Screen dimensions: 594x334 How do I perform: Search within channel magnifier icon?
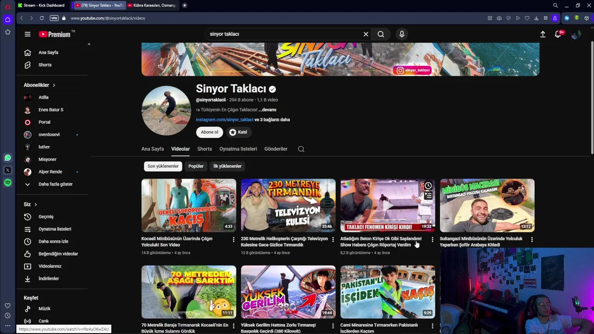[x=301, y=149]
